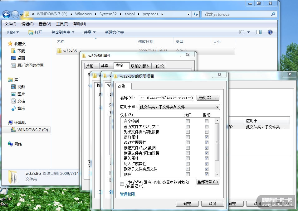Check Allow for Full Control (完全控制)
The width and height of the screenshot is (298, 211).
coord(188,121)
